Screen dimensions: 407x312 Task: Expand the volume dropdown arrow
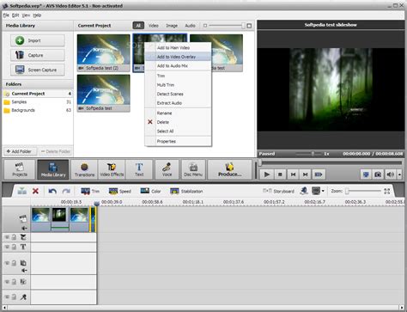pos(399,174)
